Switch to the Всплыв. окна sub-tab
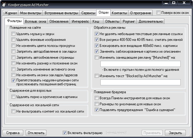The image size is (193, 138). click(36, 21)
